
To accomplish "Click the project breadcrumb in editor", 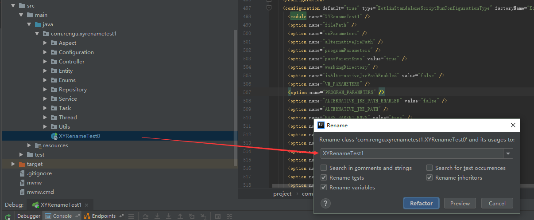I will pos(282,194).
